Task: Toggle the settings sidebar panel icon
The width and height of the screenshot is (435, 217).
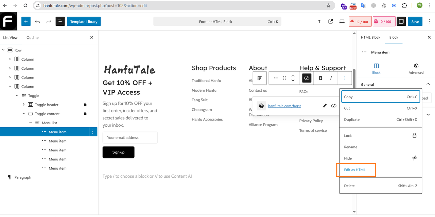Action: click(401, 21)
